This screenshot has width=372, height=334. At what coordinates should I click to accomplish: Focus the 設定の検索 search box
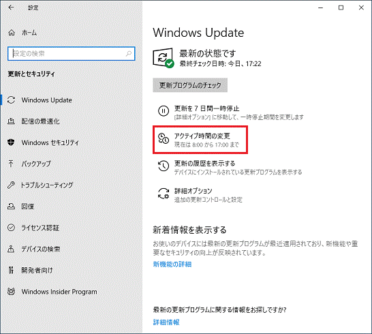click(x=71, y=54)
